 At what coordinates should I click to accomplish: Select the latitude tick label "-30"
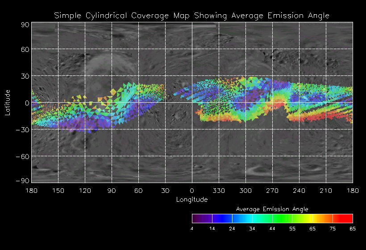coord(23,129)
